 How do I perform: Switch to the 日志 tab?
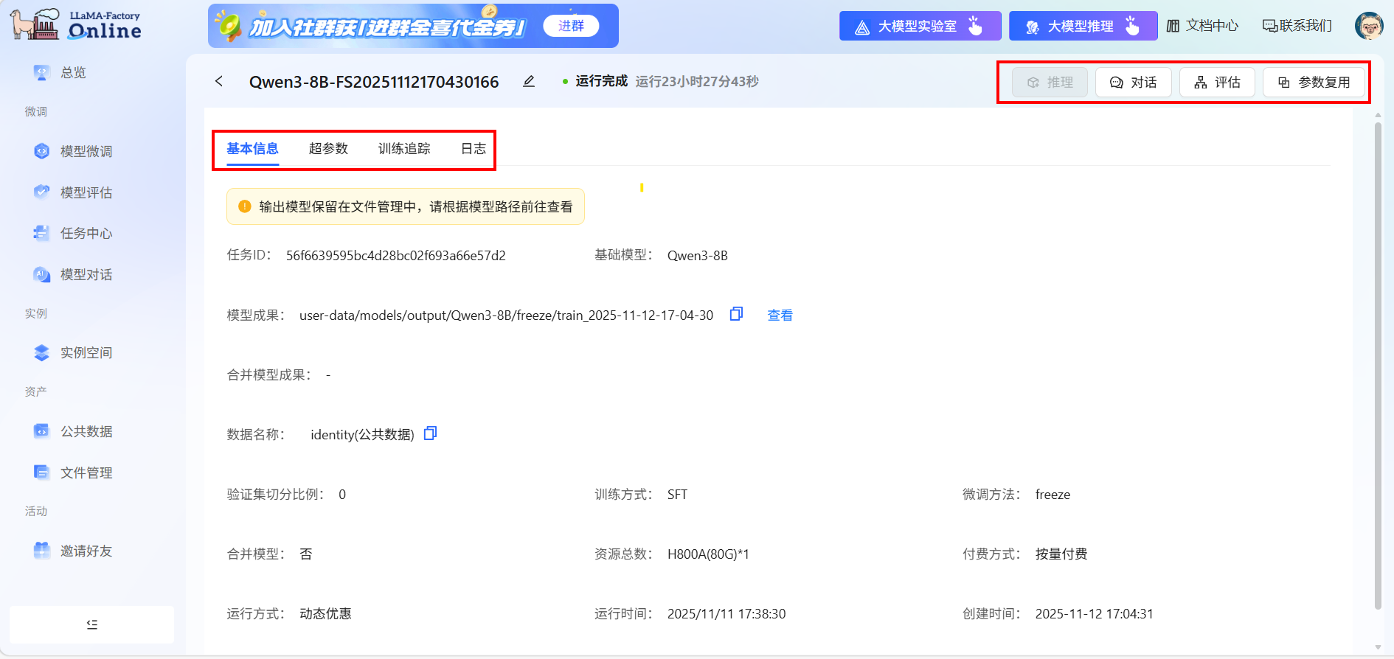tap(474, 148)
